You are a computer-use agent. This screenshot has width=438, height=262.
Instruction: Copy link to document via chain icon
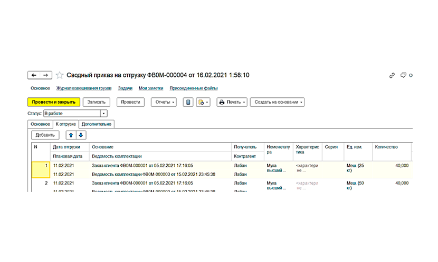[x=392, y=75]
